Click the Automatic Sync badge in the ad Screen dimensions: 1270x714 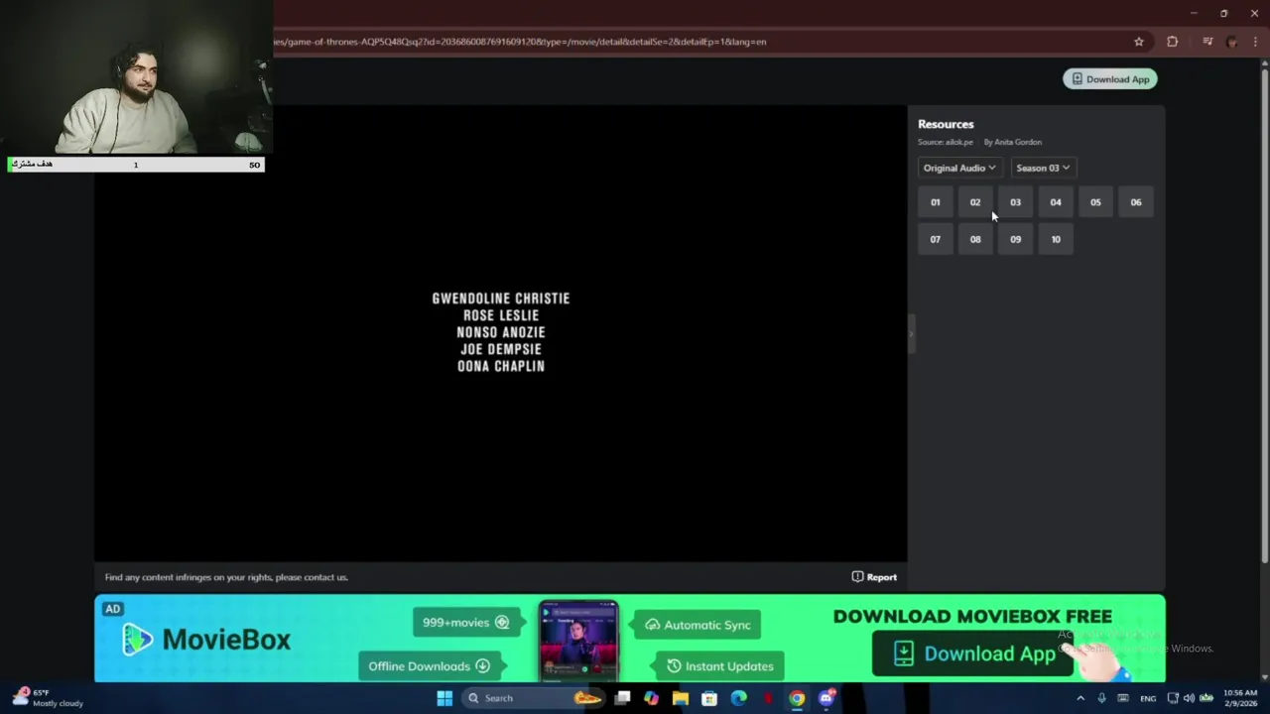click(x=698, y=625)
